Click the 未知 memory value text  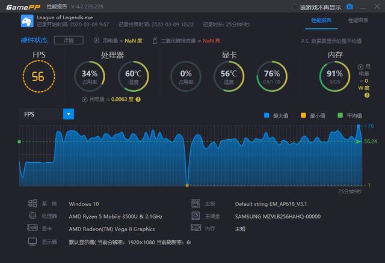tap(240, 229)
